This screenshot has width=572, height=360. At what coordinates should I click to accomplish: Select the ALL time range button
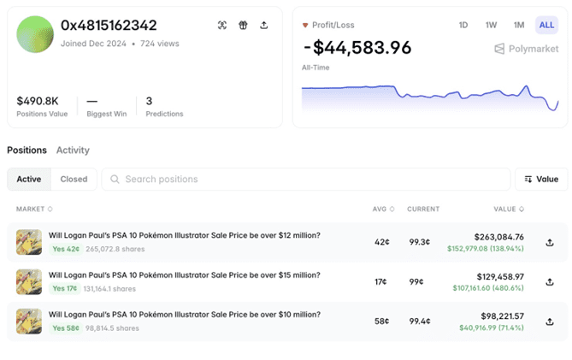point(546,26)
